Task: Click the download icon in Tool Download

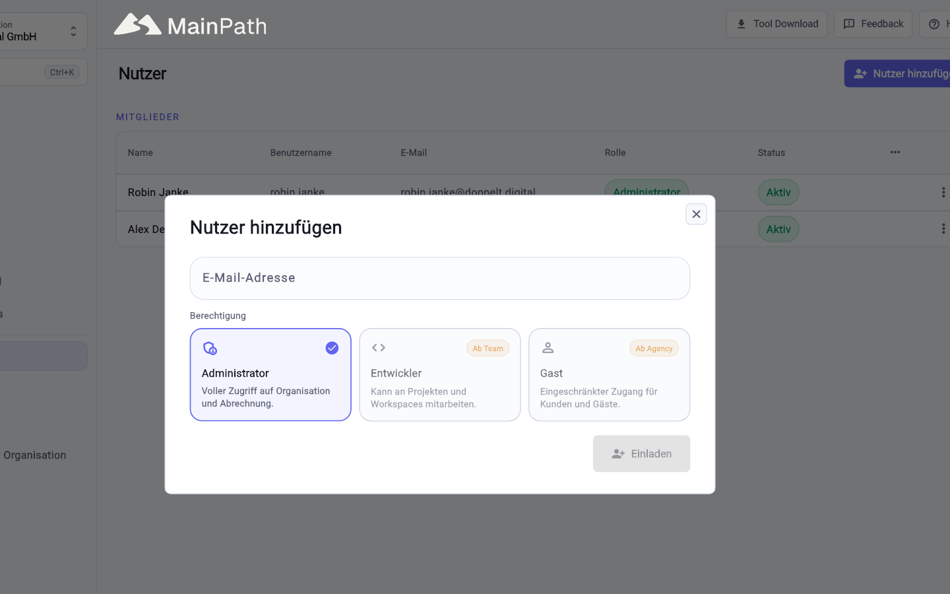Action: tap(741, 24)
